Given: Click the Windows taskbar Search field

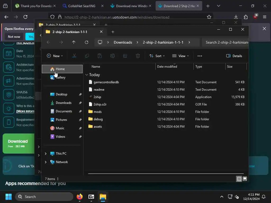Looking at the screenshot, I should [x=44, y=197].
